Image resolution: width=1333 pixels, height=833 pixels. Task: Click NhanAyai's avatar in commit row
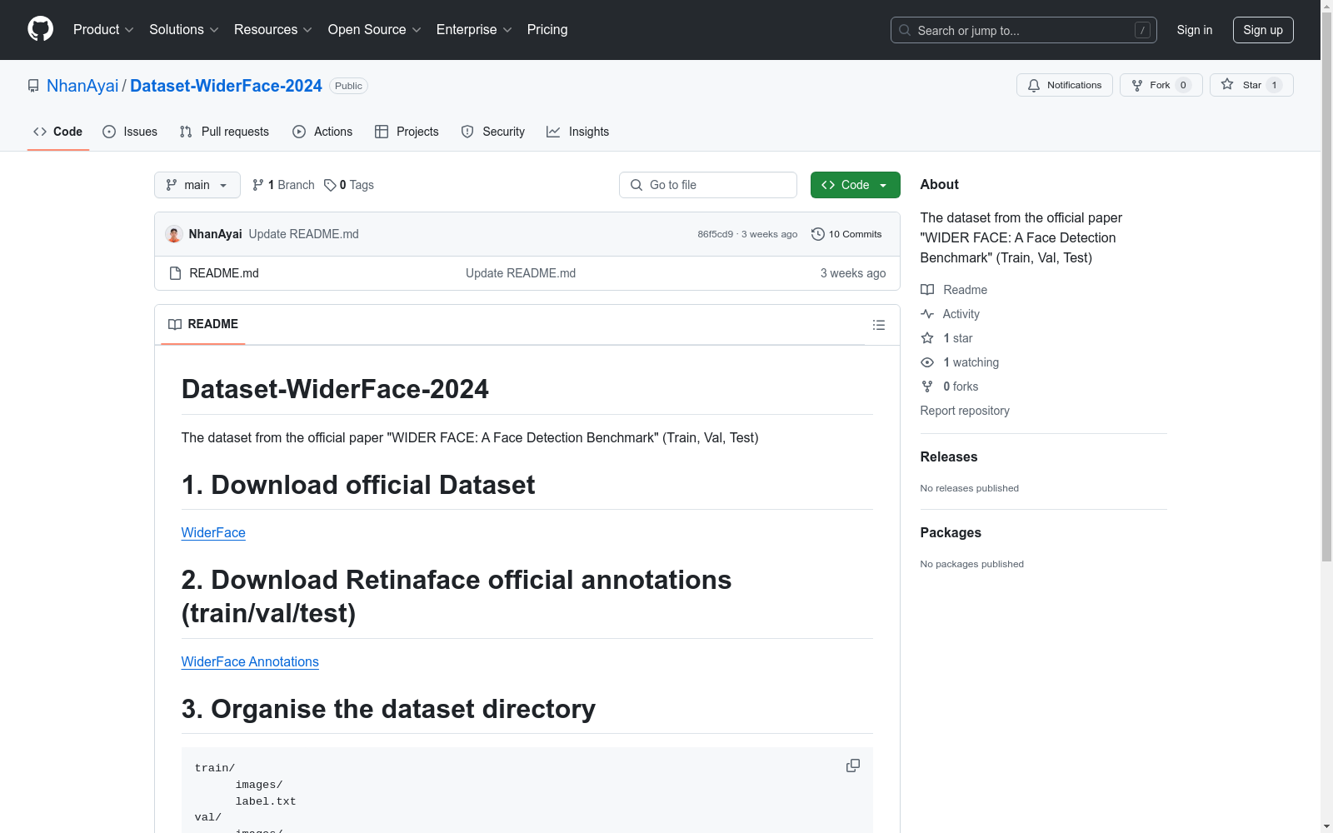[x=174, y=234]
